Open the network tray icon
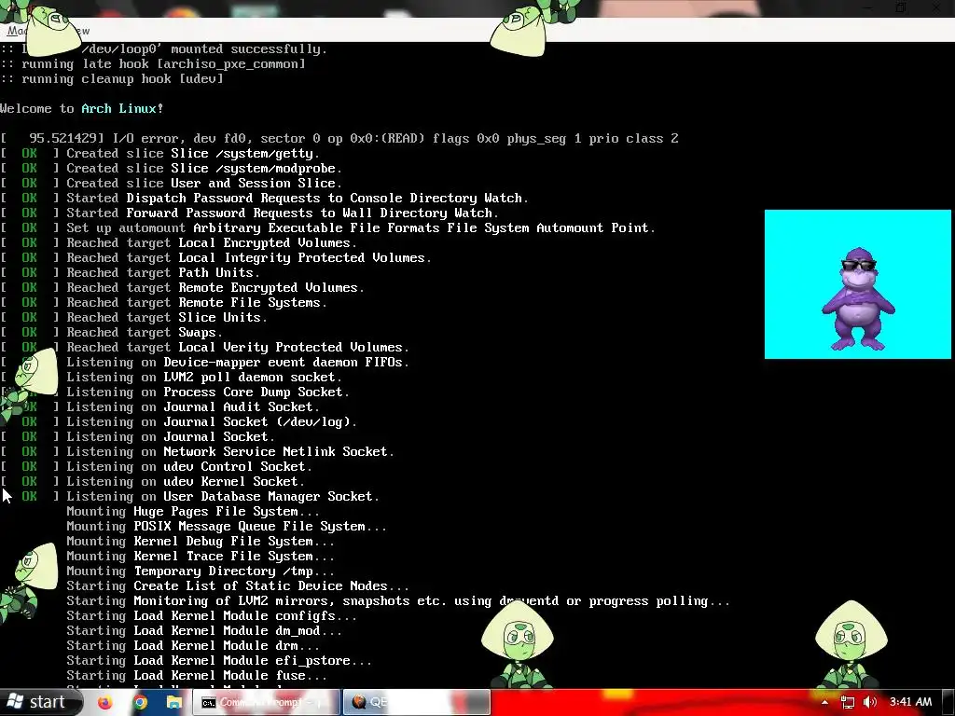 pyautogui.click(x=847, y=702)
